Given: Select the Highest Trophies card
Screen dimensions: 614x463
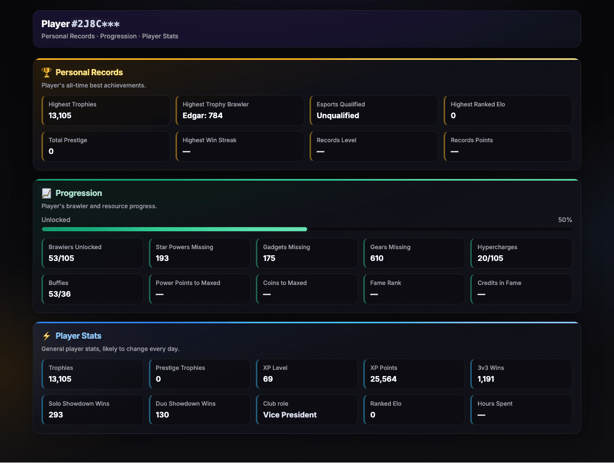Looking at the screenshot, I should click(106, 111).
